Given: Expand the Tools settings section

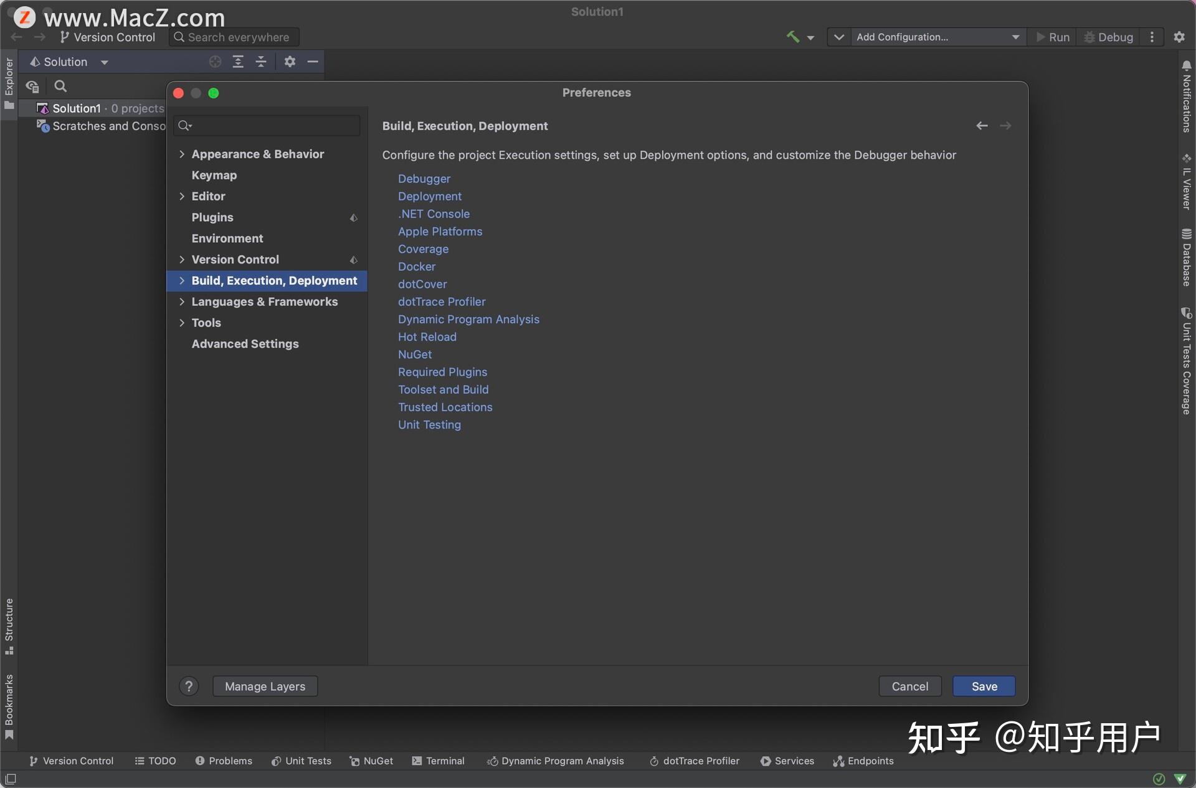Looking at the screenshot, I should 182,323.
